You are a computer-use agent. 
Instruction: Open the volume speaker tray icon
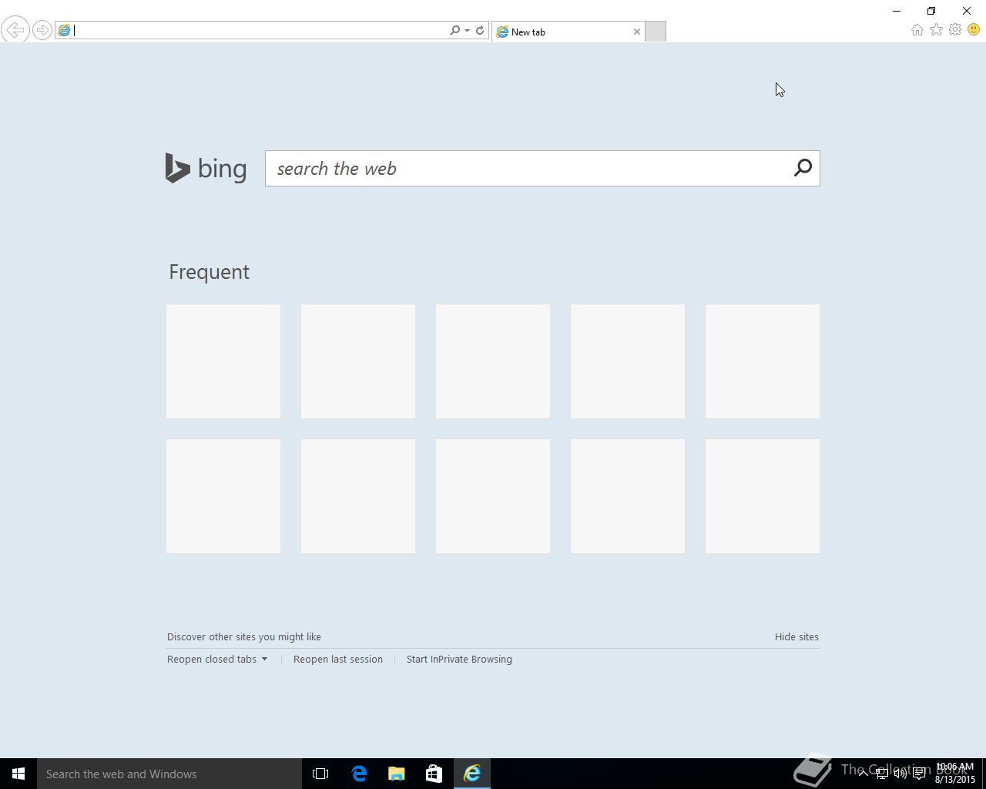tap(900, 774)
